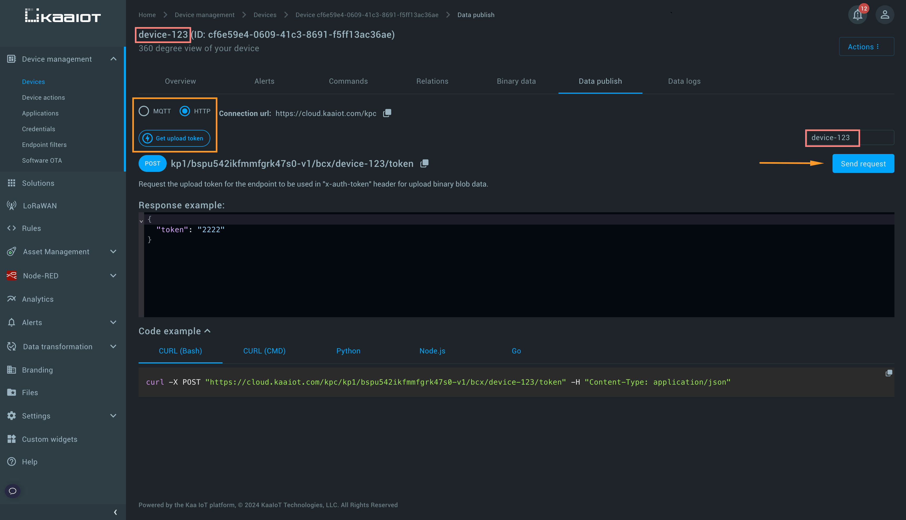Click the Asset Management icon
Screen dimensions: 906x520
tap(12, 251)
